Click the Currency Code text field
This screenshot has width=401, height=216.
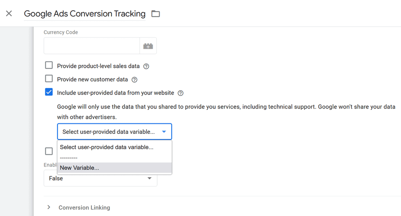91,46
